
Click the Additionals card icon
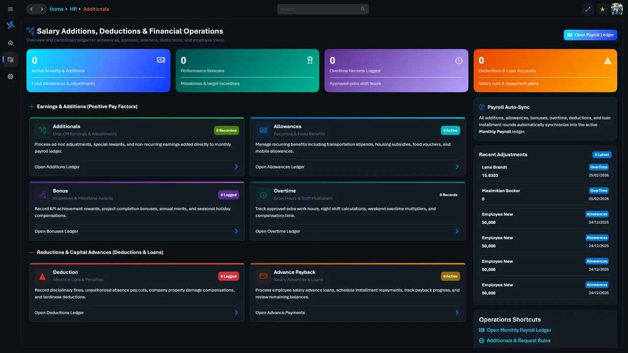pyautogui.click(x=43, y=130)
